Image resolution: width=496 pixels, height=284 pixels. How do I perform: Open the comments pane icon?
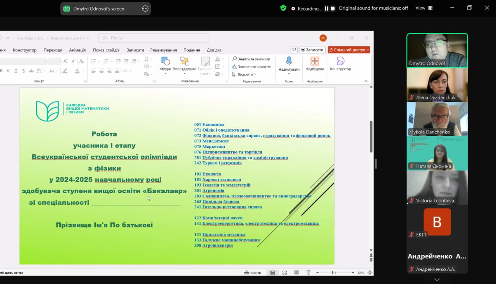coord(294,50)
